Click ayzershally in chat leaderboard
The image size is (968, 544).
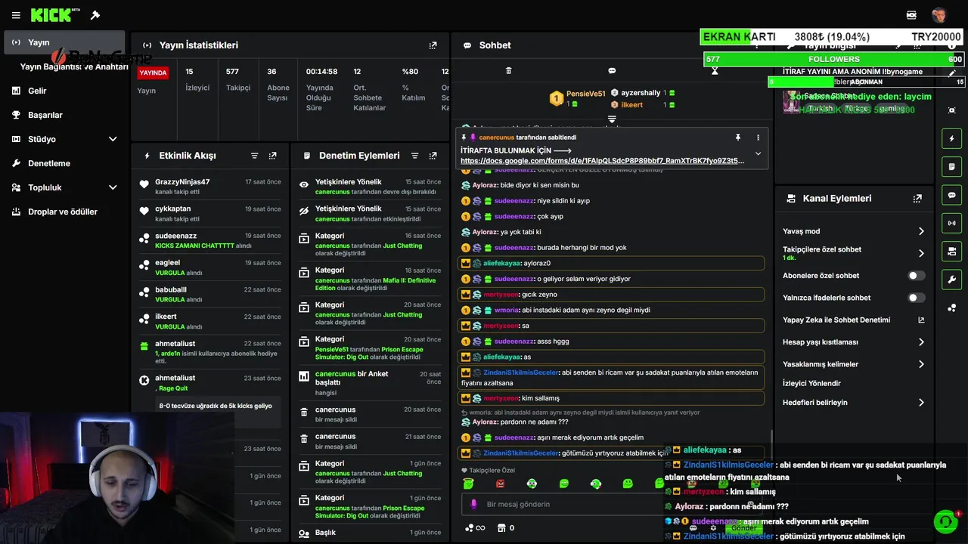point(641,93)
